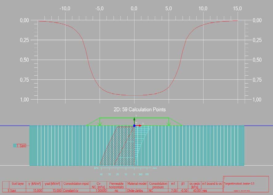Click the 'm1 bound to σc' column header
Screen dimensions: 273x195
point(212,184)
